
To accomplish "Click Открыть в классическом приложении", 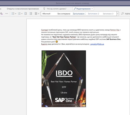I will 23,9.
